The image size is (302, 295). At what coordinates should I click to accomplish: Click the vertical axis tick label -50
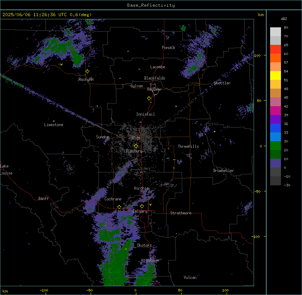coord(257,191)
